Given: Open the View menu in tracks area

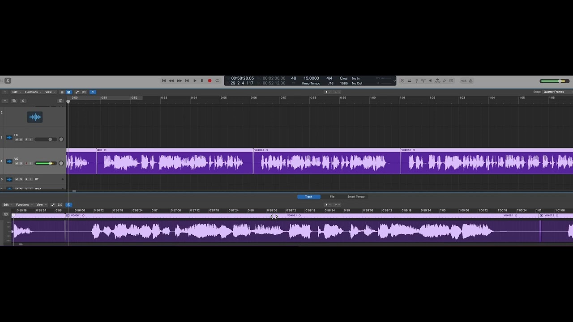Looking at the screenshot, I should pyautogui.click(x=50, y=92).
